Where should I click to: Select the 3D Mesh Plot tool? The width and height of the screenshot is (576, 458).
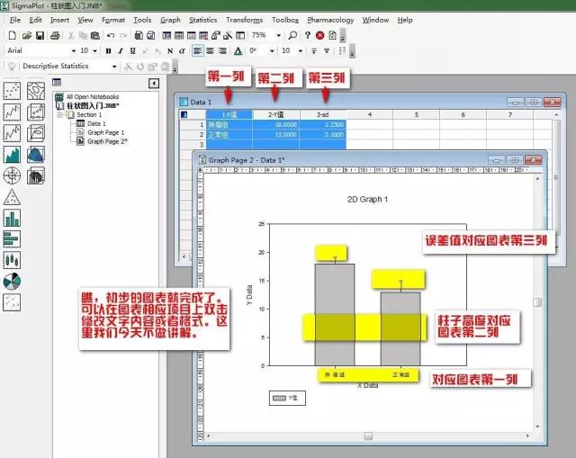pyautogui.click(x=36, y=154)
